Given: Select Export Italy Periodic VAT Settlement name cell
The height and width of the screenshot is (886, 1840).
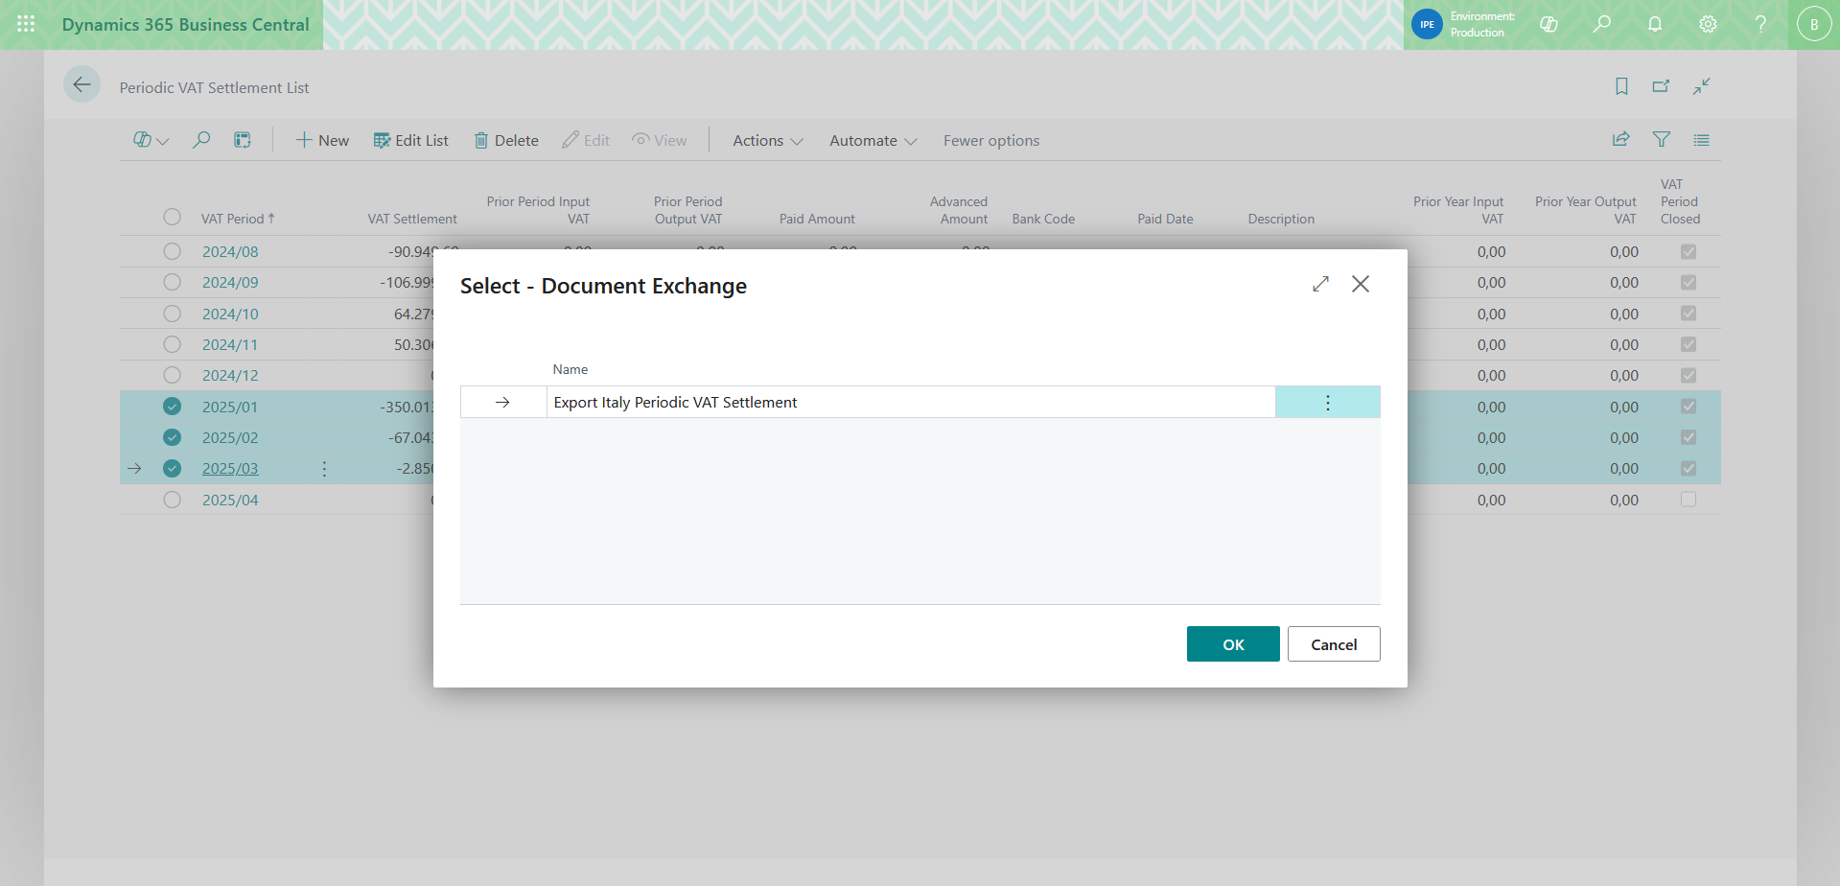Looking at the screenshot, I should point(911,403).
